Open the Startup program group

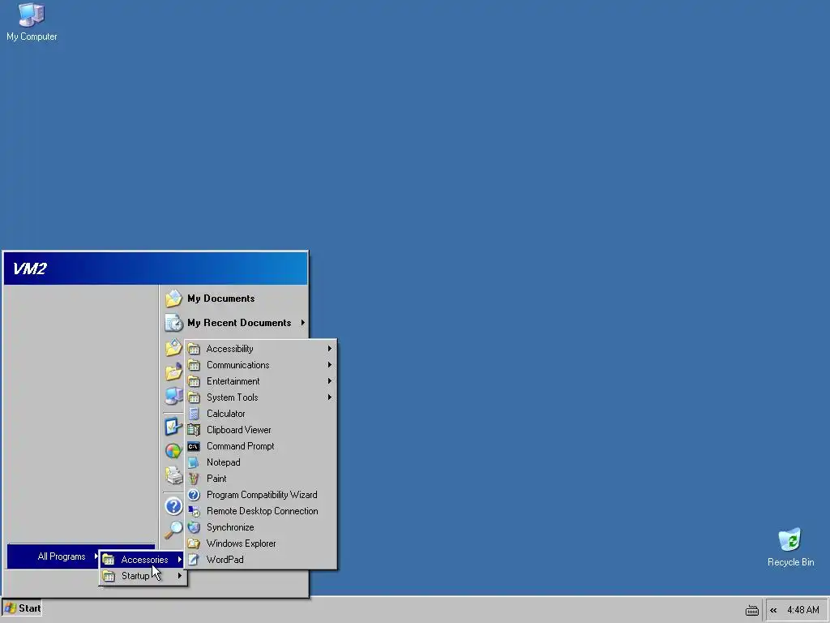point(143,576)
